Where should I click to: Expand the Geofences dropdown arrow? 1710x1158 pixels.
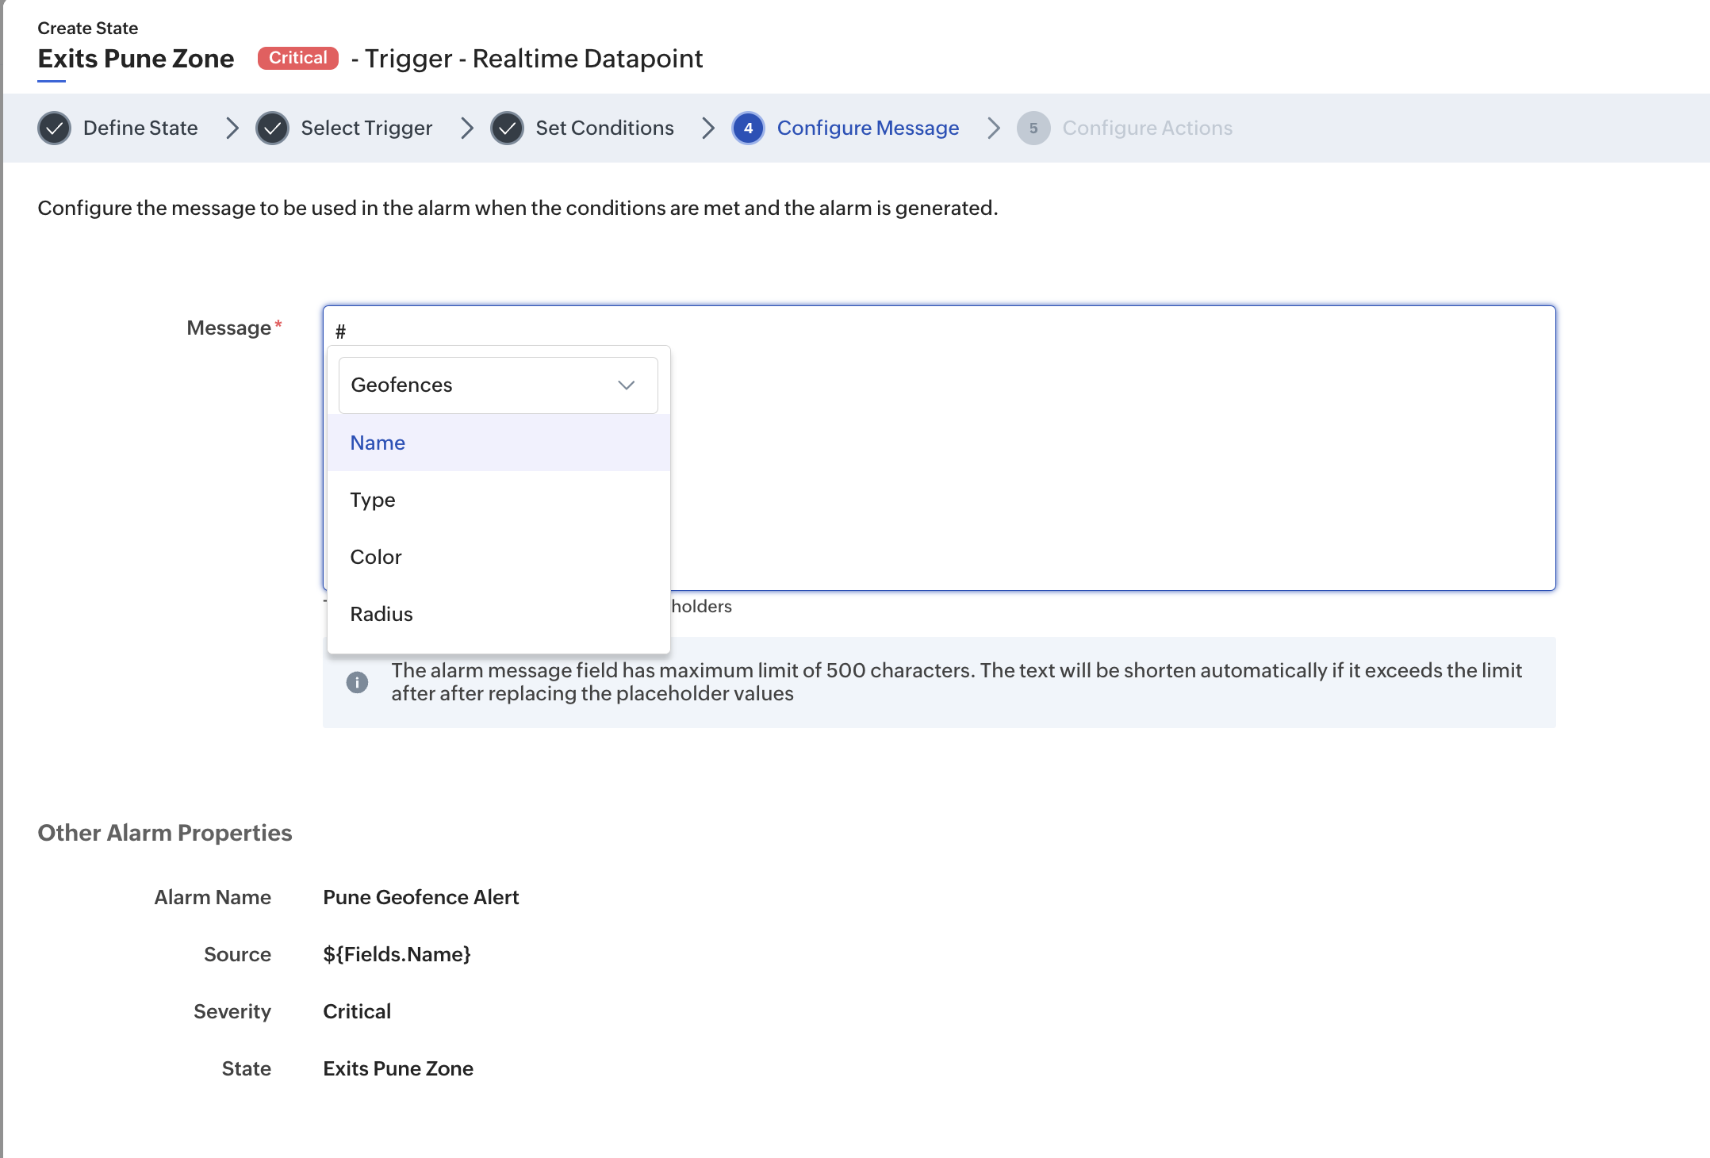click(x=627, y=385)
